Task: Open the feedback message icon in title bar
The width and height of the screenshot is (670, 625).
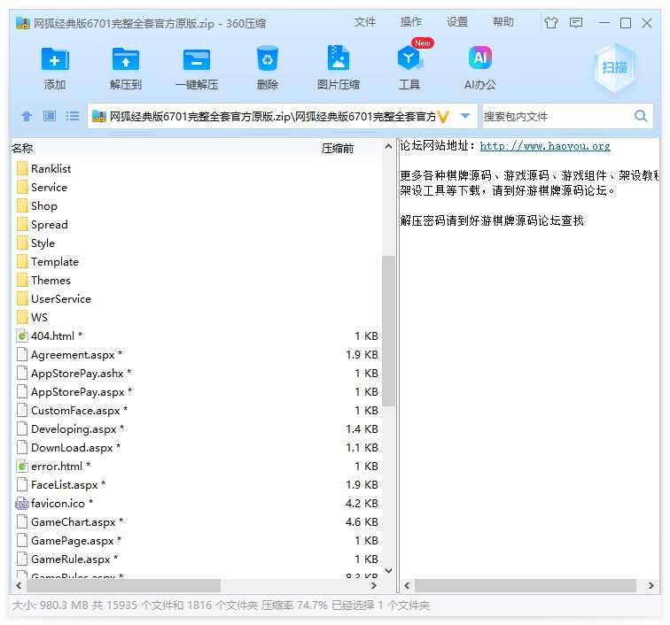Action: coord(576,22)
